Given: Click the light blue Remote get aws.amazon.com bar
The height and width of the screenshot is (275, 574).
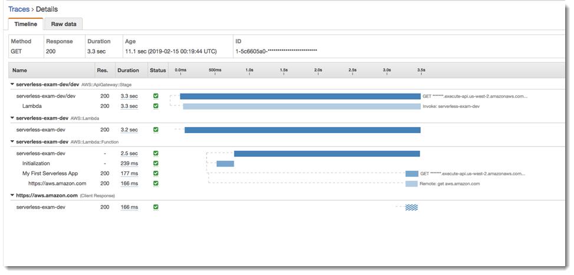Looking at the screenshot, I should click(x=411, y=184).
